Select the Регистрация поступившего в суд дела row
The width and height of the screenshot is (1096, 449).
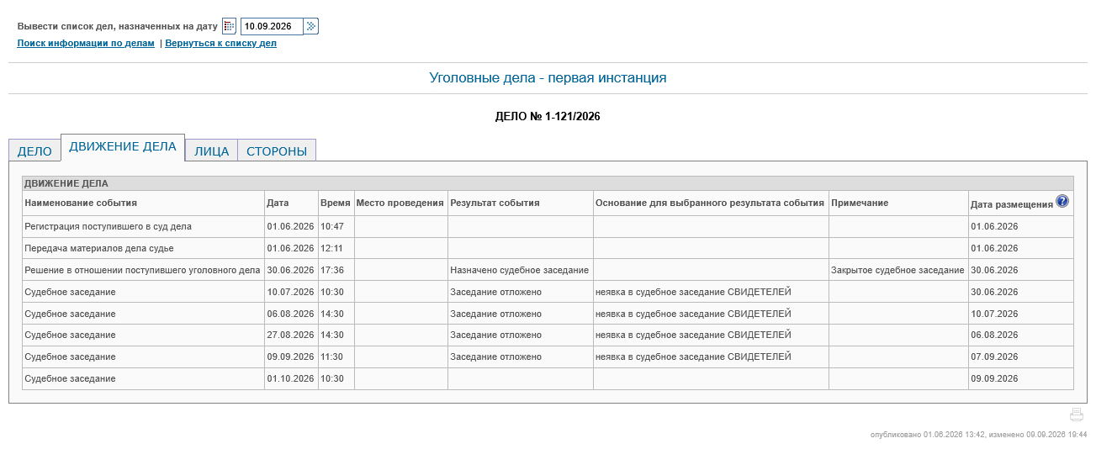pos(548,227)
